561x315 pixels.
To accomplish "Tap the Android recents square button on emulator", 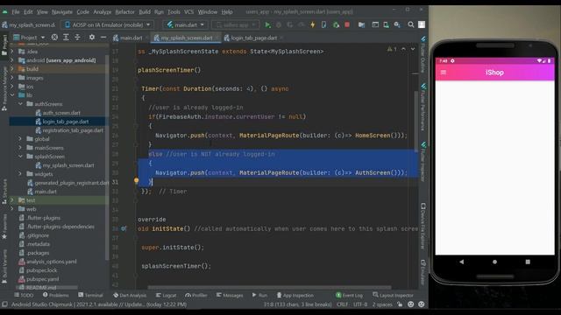I will coord(528,262).
